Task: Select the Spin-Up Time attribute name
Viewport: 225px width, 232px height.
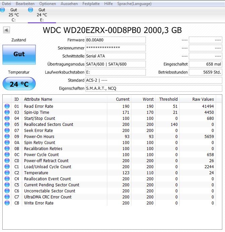Action: pyautogui.click(x=37, y=112)
